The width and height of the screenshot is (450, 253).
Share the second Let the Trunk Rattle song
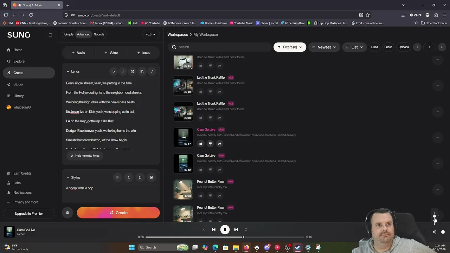coord(219,117)
